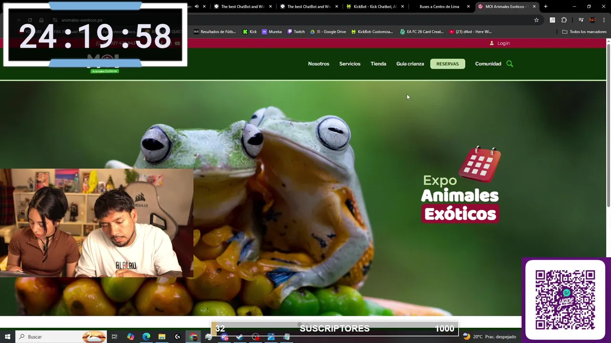Open the Nosotros menu item
Image resolution: width=611 pixels, height=343 pixels.
[x=318, y=64]
